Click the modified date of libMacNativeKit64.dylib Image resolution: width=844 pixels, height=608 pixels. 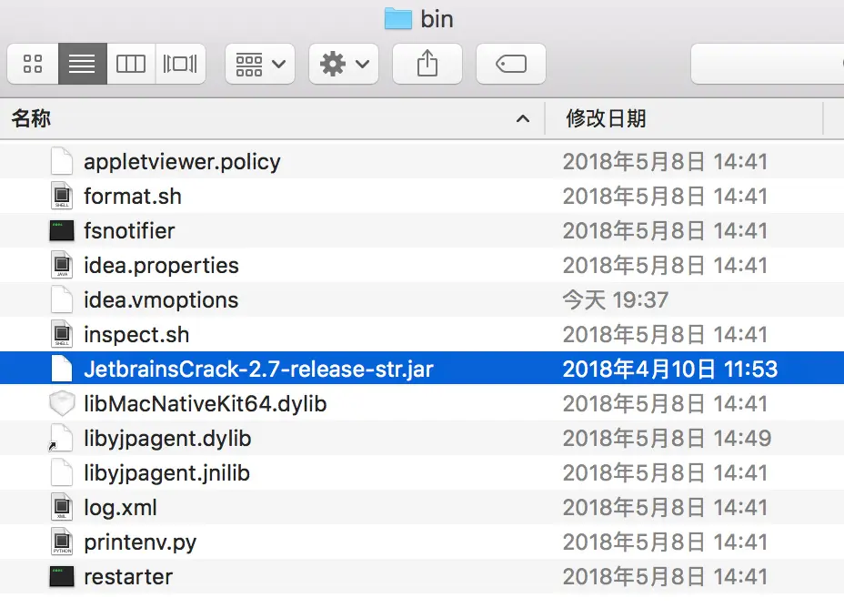665,403
